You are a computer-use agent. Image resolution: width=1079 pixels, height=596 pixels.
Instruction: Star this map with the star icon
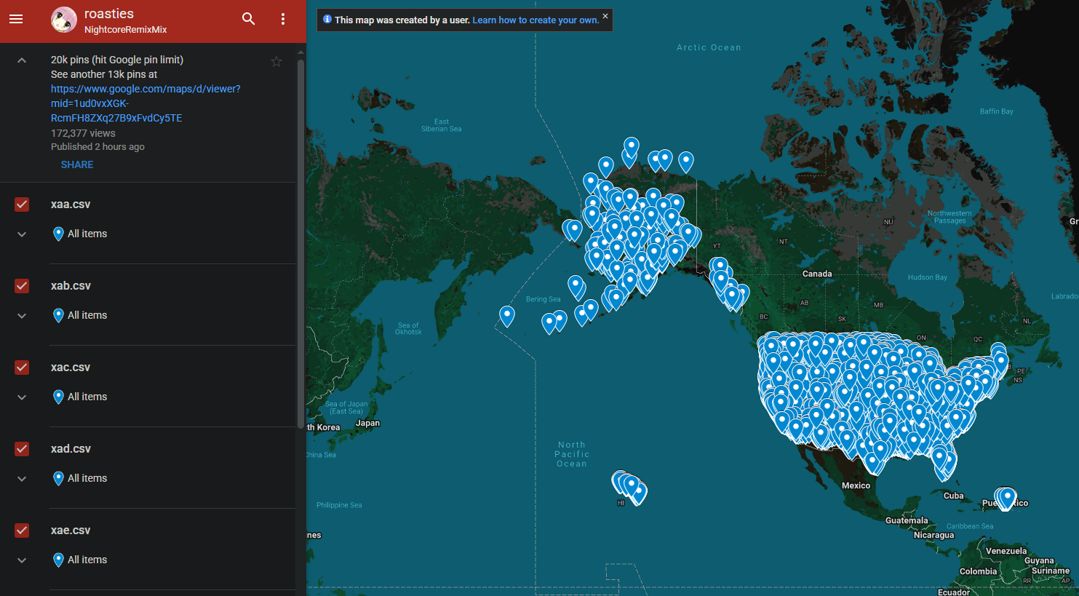(x=276, y=62)
